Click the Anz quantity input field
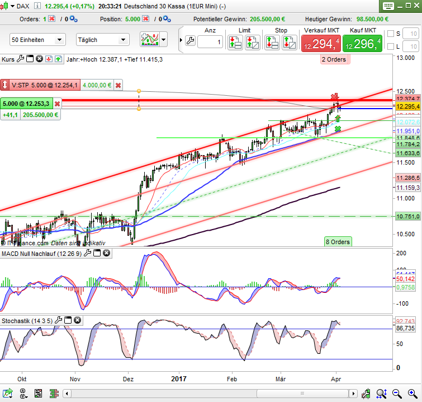 point(210,42)
